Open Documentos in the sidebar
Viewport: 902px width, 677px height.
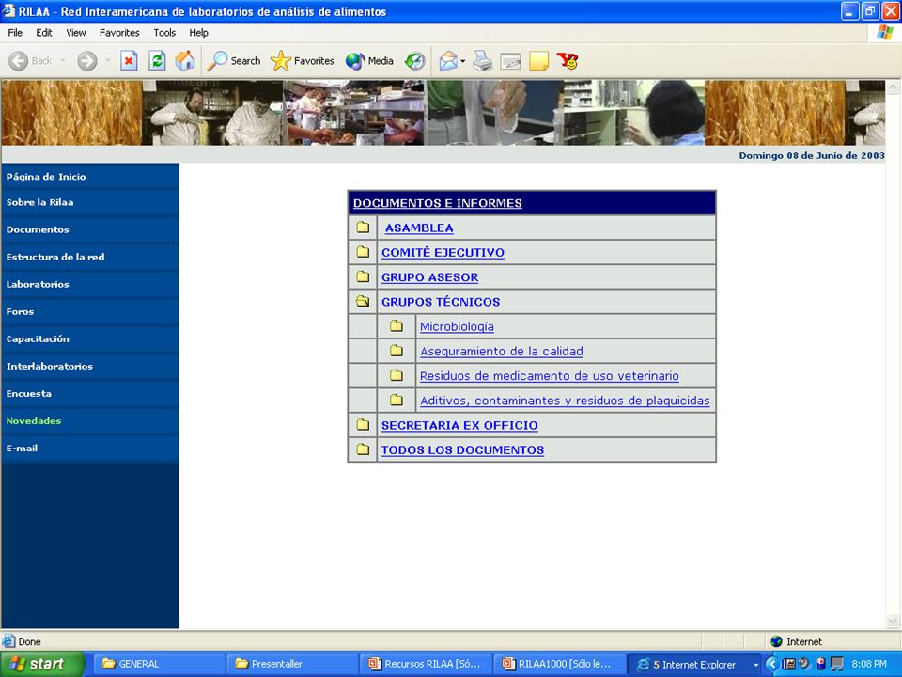[x=38, y=229]
